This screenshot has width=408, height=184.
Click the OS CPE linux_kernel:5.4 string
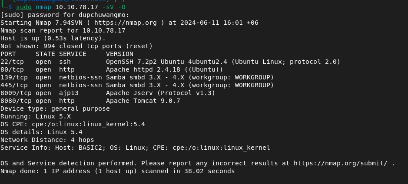point(89,124)
